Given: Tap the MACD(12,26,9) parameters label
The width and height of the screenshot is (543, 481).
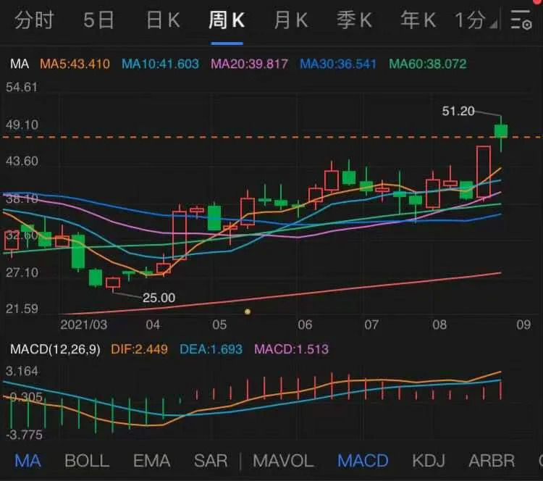Looking at the screenshot, I should [56, 349].
